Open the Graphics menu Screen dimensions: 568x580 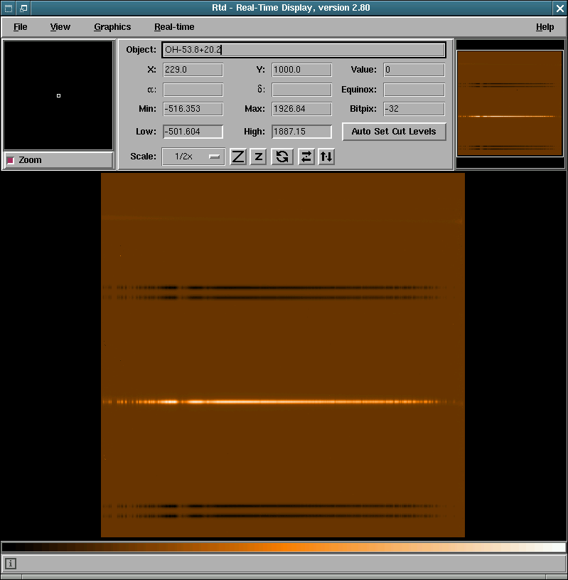point(112,27)
